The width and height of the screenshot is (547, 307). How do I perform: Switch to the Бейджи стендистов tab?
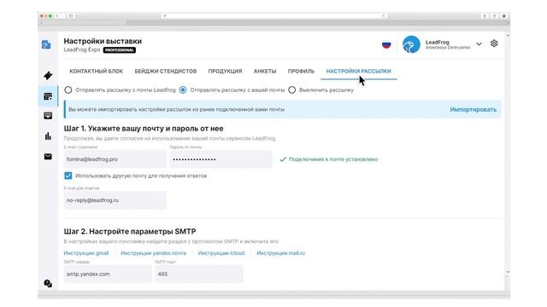point(166,71)
